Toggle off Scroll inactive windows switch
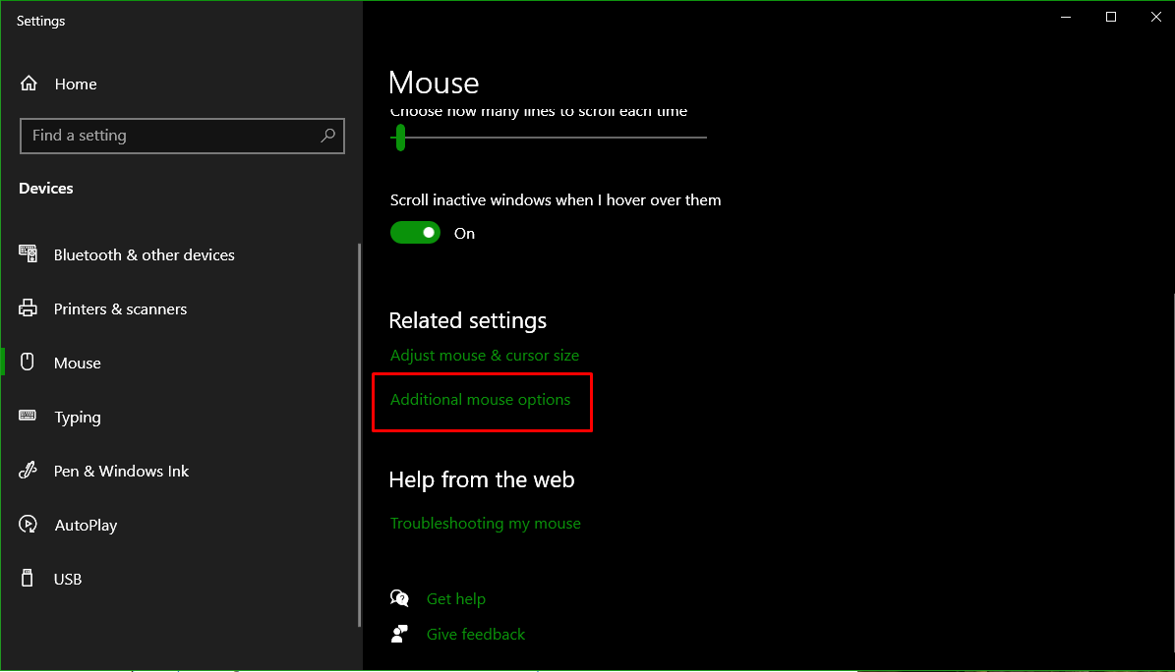 click(415, 233)
